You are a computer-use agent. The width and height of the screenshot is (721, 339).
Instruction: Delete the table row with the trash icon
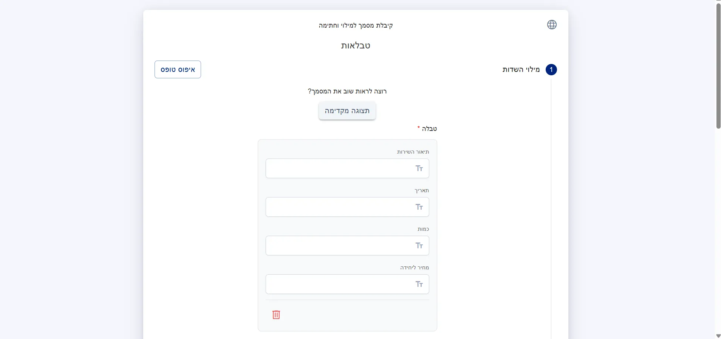(x=276, y=315)
